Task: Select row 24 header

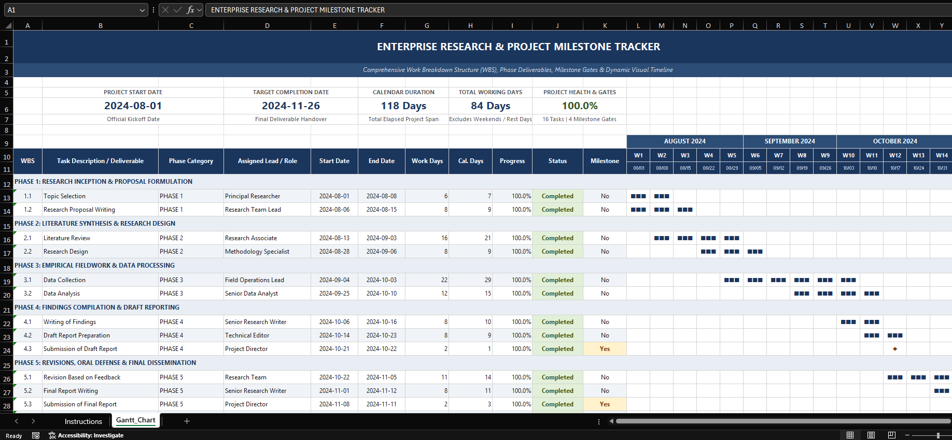Action: click(7, 350)
